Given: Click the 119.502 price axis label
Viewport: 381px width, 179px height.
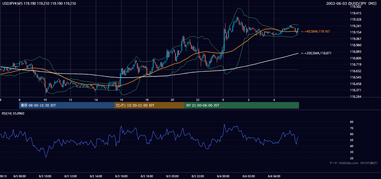Looking at the screenshot, I should [x=356, y=7].
